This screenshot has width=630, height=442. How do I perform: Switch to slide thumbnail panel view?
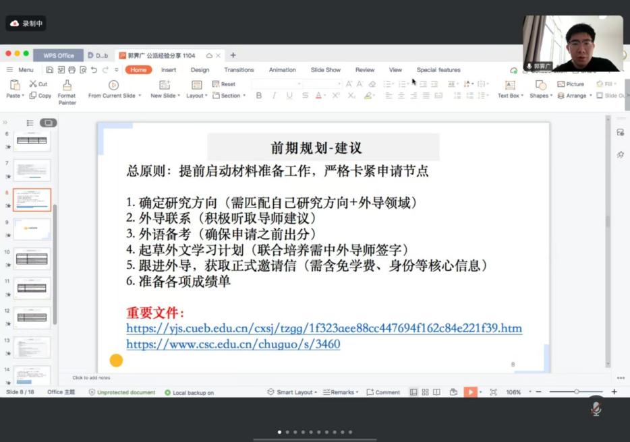coord(48,123)
